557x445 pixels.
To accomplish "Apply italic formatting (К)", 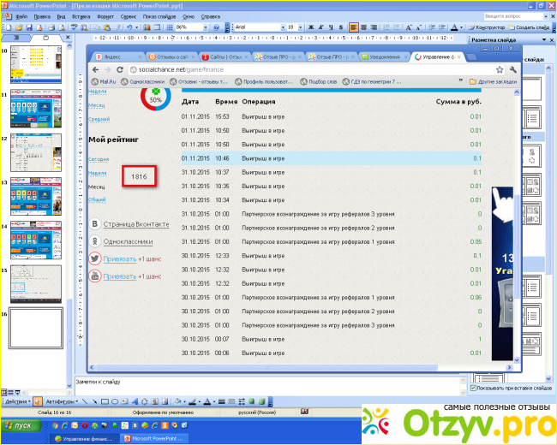I will pyautogui.click(x=321, y=27).
